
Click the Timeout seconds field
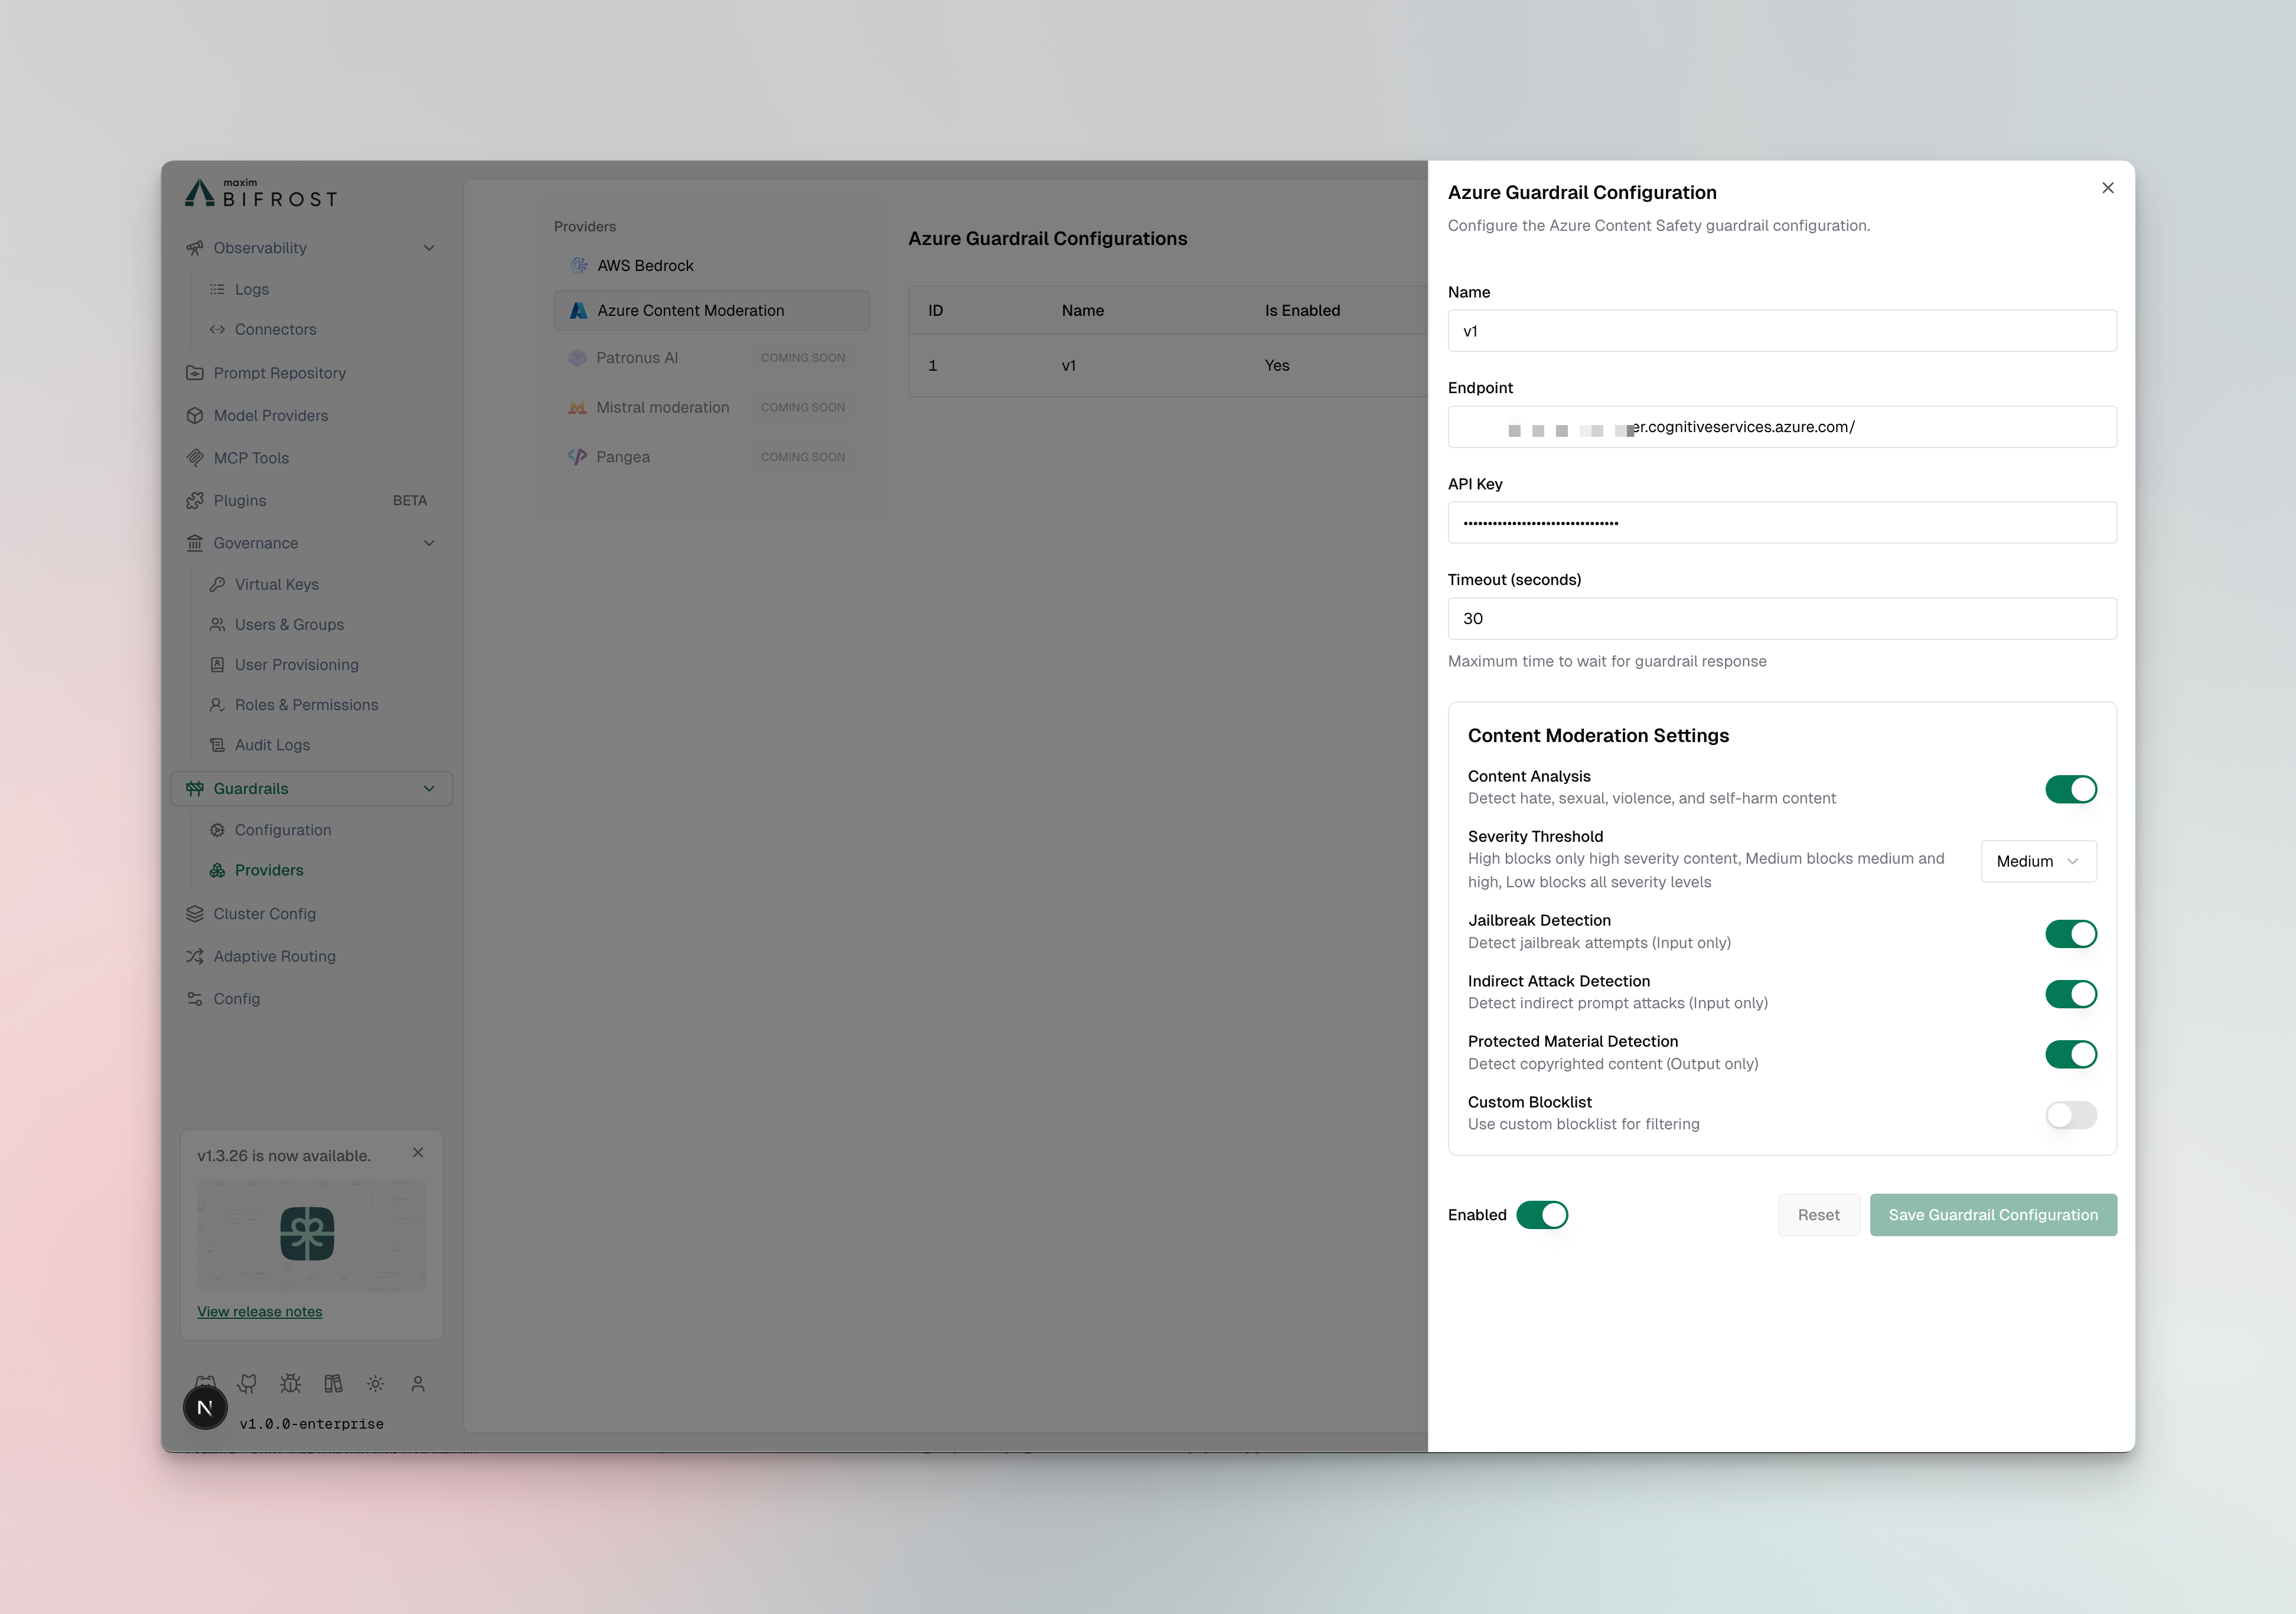[x=1782, y=619]
